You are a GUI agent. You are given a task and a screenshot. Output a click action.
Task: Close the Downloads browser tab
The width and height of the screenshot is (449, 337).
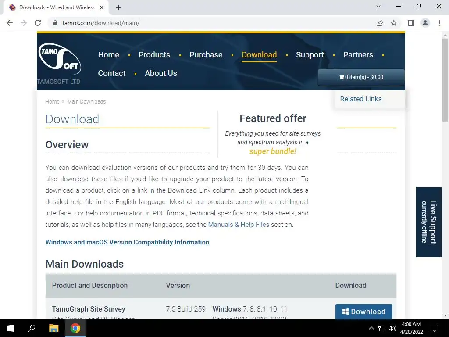point(102,7)
